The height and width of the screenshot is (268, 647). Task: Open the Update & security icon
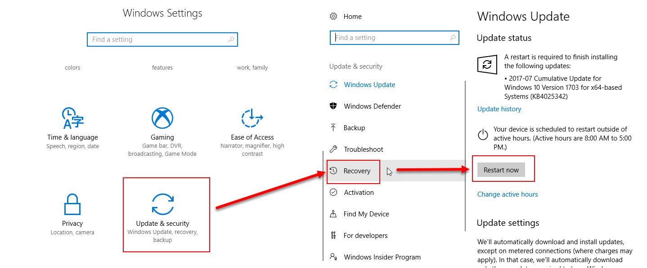[x=162, y=205]
